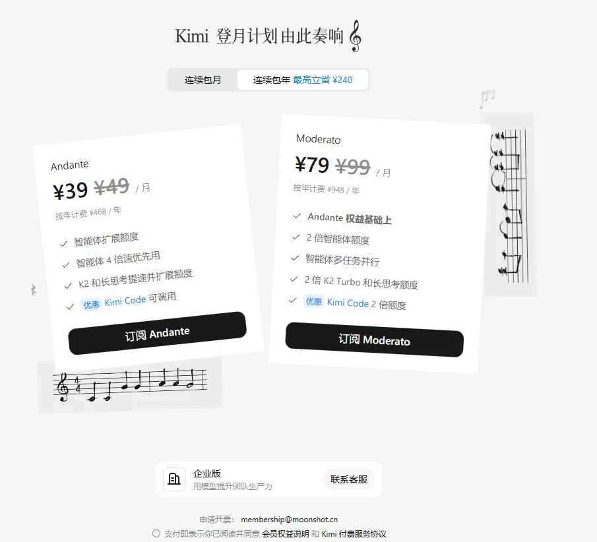Click the small rest symbol at the left edge
The width and height of the screenshot is (597, 542).
coord(34,289)
